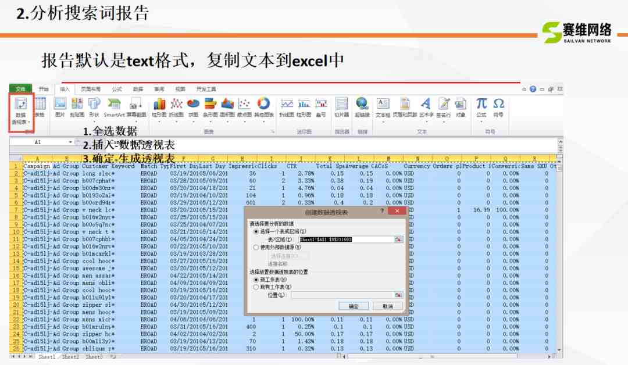Image resolution: width=628 pixels, height=365 pixels.
Task: Switch to the 页面布局 tab
Action: point(91,89)
